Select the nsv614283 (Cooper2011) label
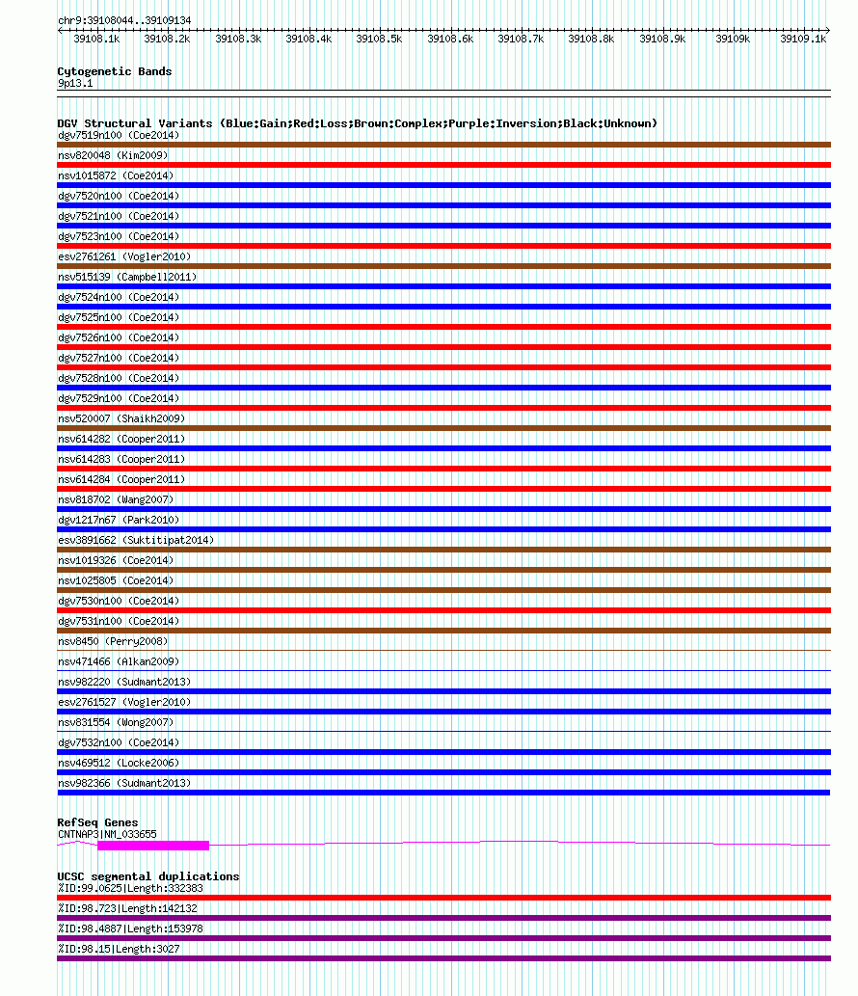The width and height of the screenshot is (858, 996). (121, 459)
